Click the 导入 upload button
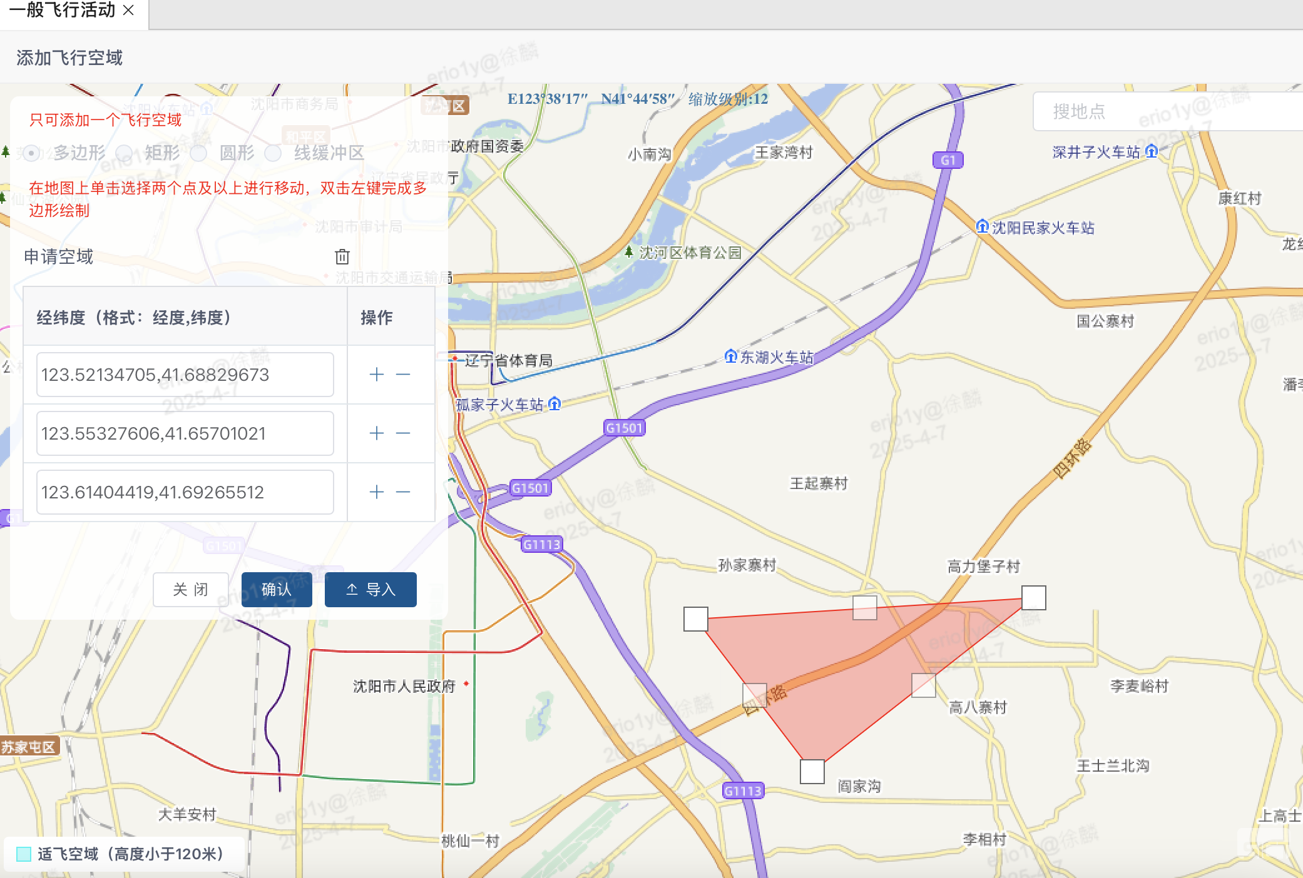Image resolution: width=1303 pixels, height=878 pixels. [370, 589]
